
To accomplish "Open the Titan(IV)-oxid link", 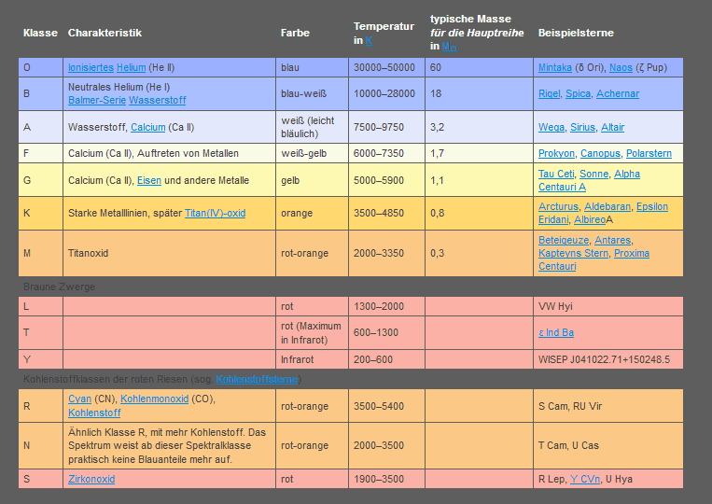I will coord(215,213).
